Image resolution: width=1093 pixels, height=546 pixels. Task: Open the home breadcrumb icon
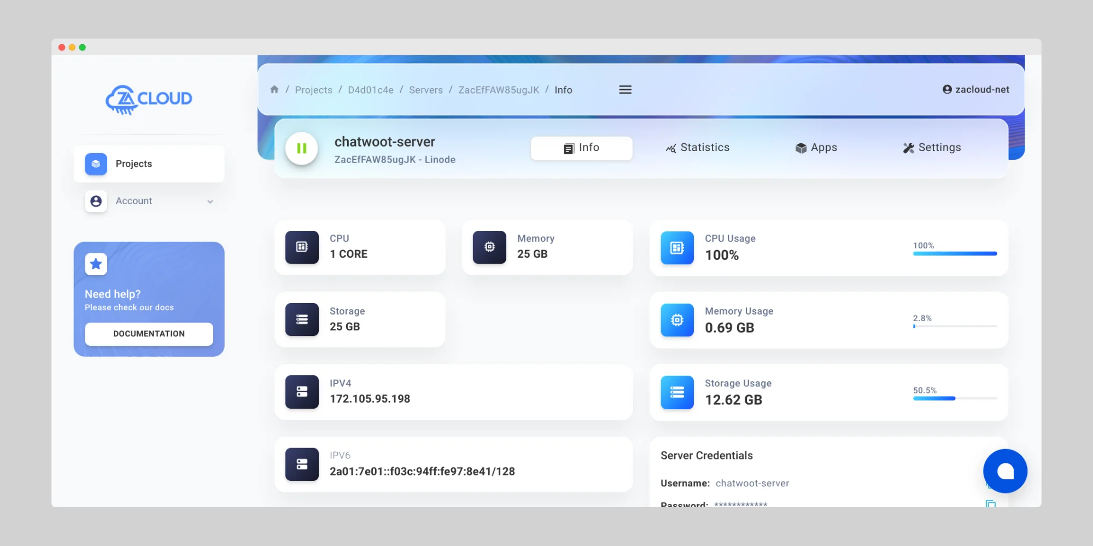[x=274, y=89]
